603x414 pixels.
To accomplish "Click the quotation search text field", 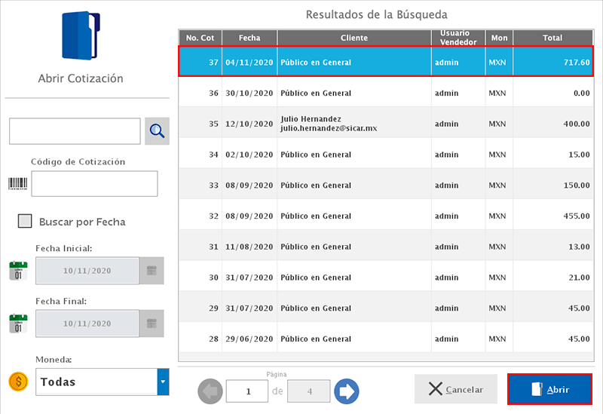I will [x=75, y=131].
